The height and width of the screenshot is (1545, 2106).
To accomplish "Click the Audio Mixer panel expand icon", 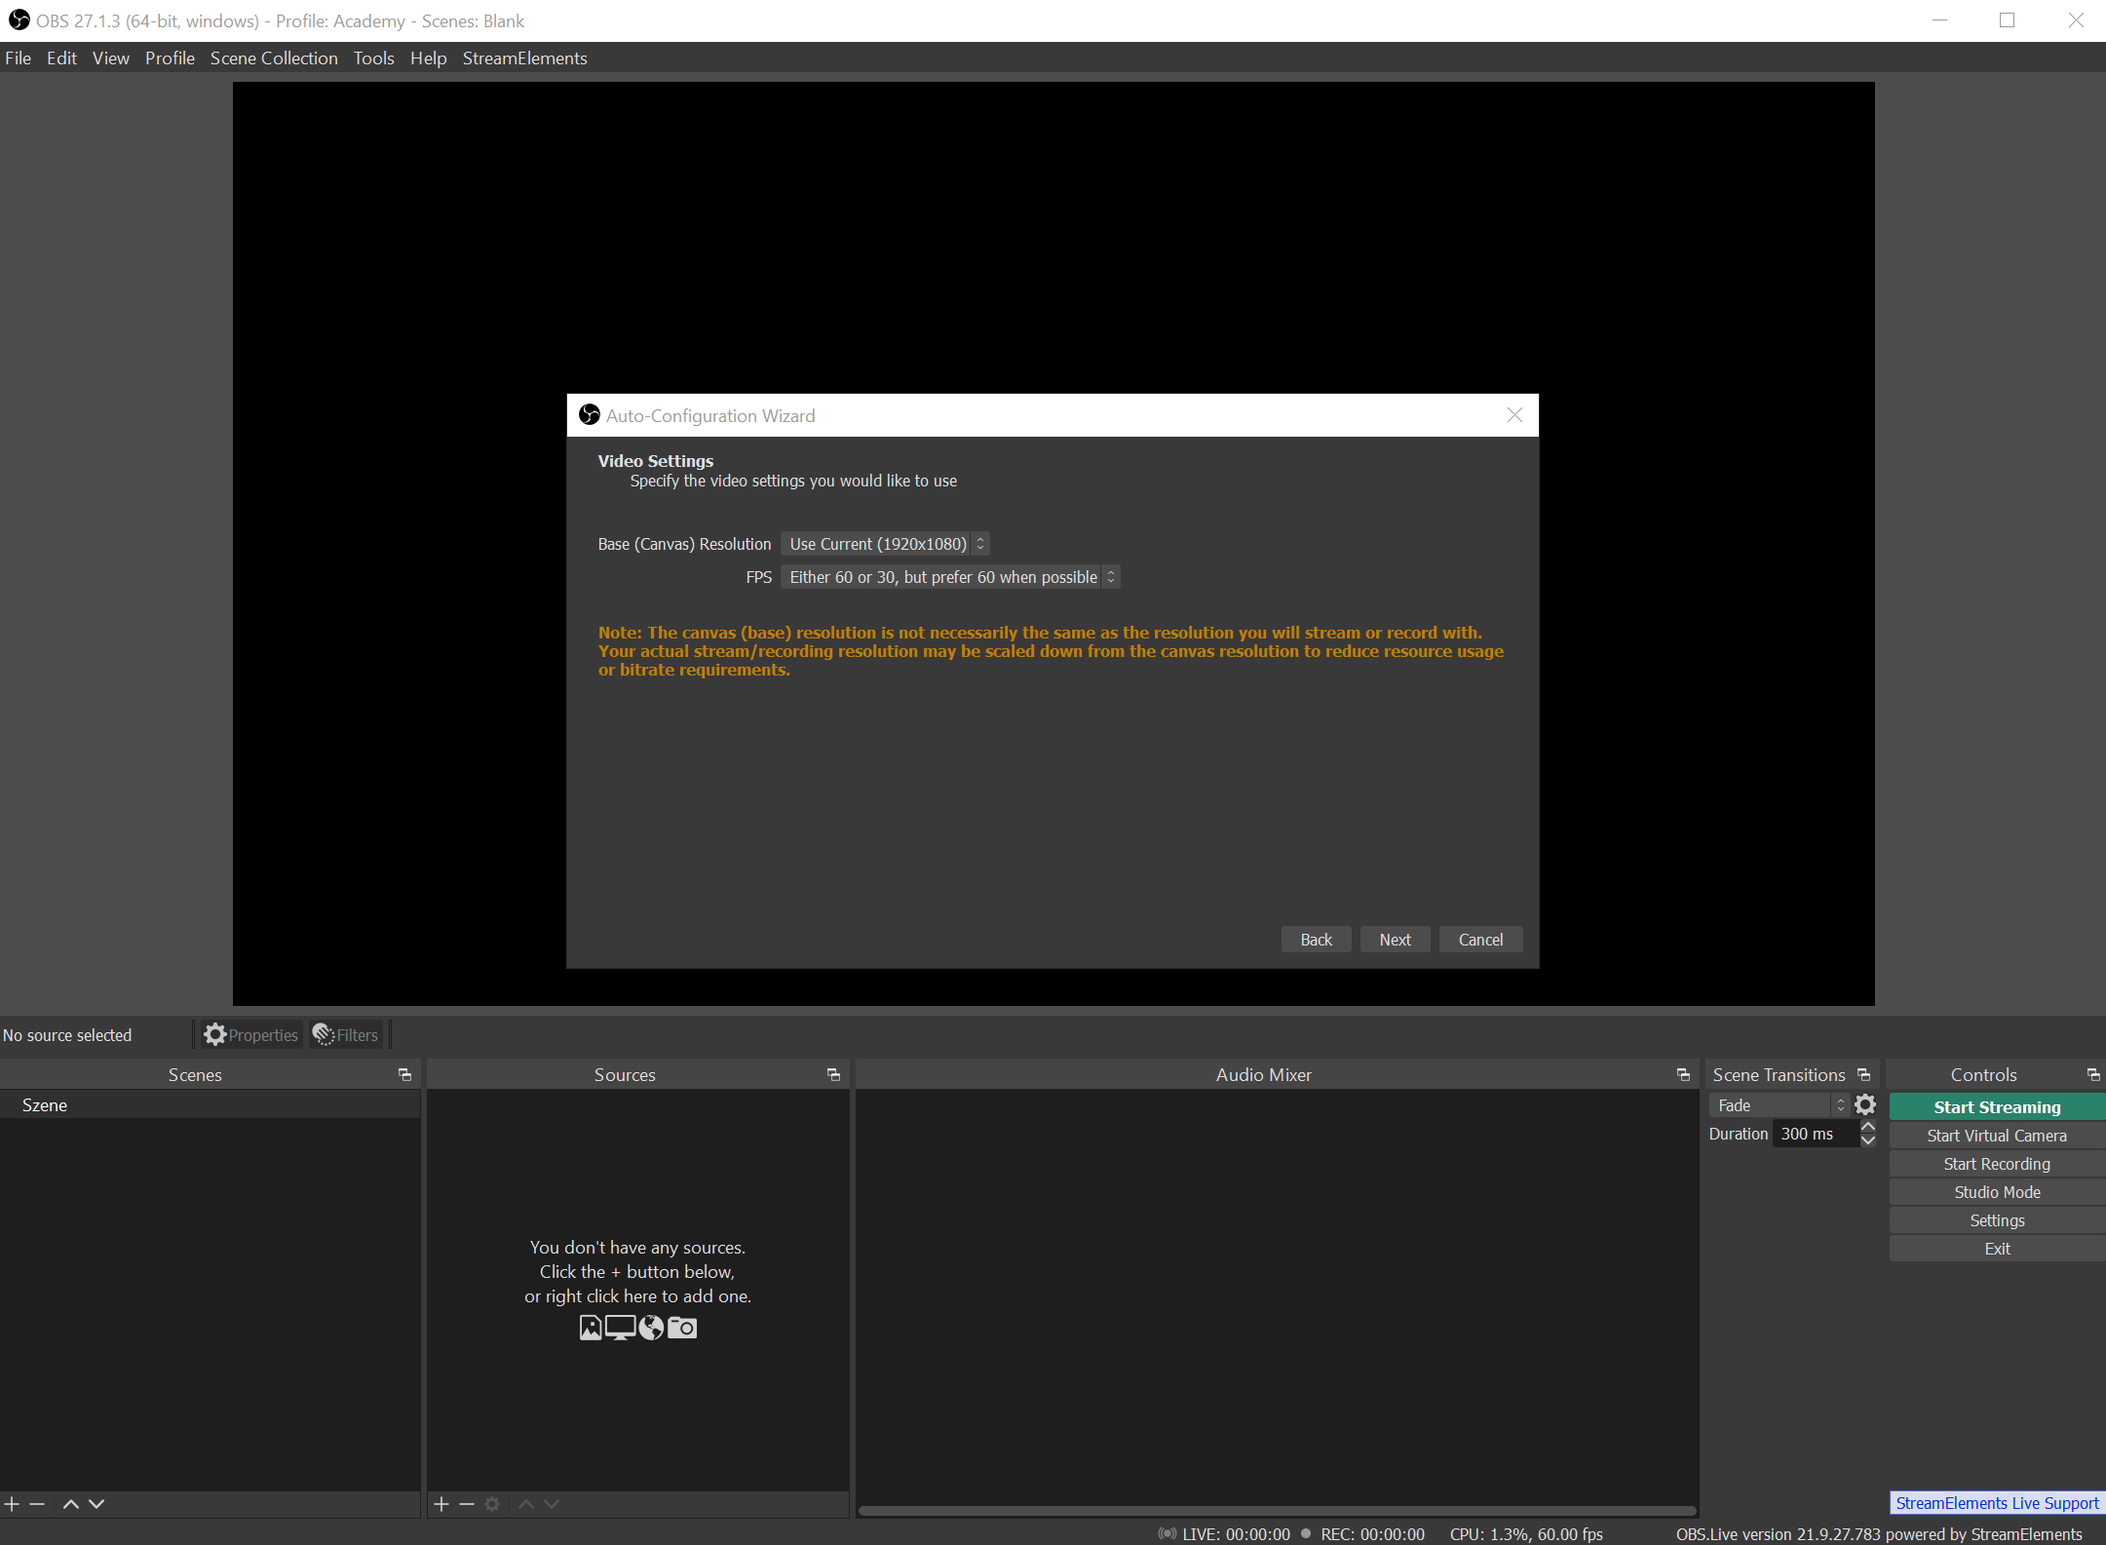I will point(1681,1074).
